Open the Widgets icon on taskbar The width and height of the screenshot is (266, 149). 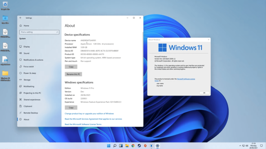point(121,146)
